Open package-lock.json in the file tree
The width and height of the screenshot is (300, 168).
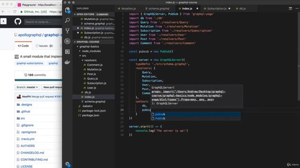tap(94, 111)
